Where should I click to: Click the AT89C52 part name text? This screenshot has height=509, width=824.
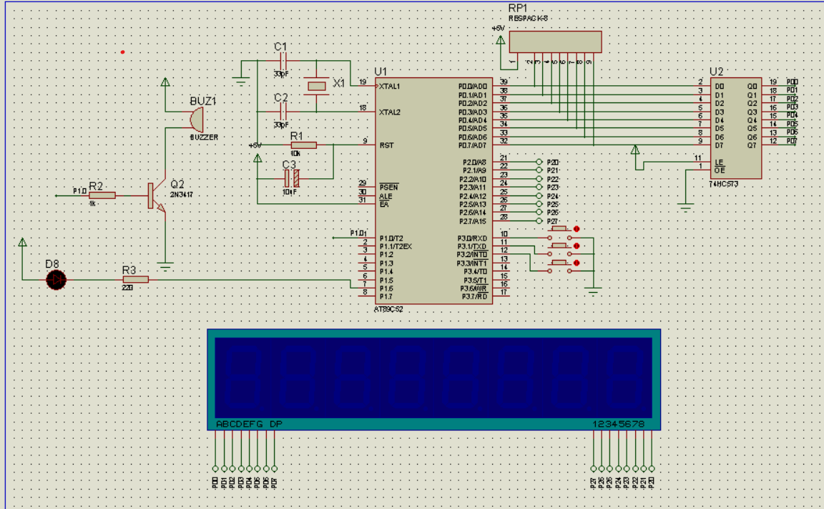point(388,309)
